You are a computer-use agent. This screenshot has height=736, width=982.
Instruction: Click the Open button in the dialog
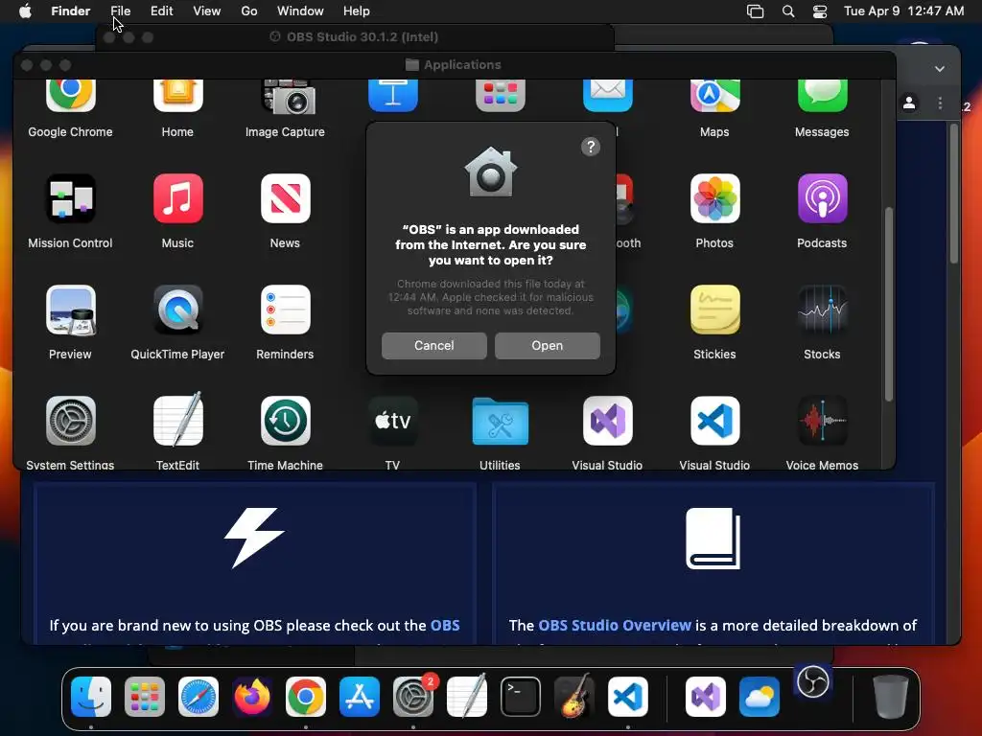[548, 345]
